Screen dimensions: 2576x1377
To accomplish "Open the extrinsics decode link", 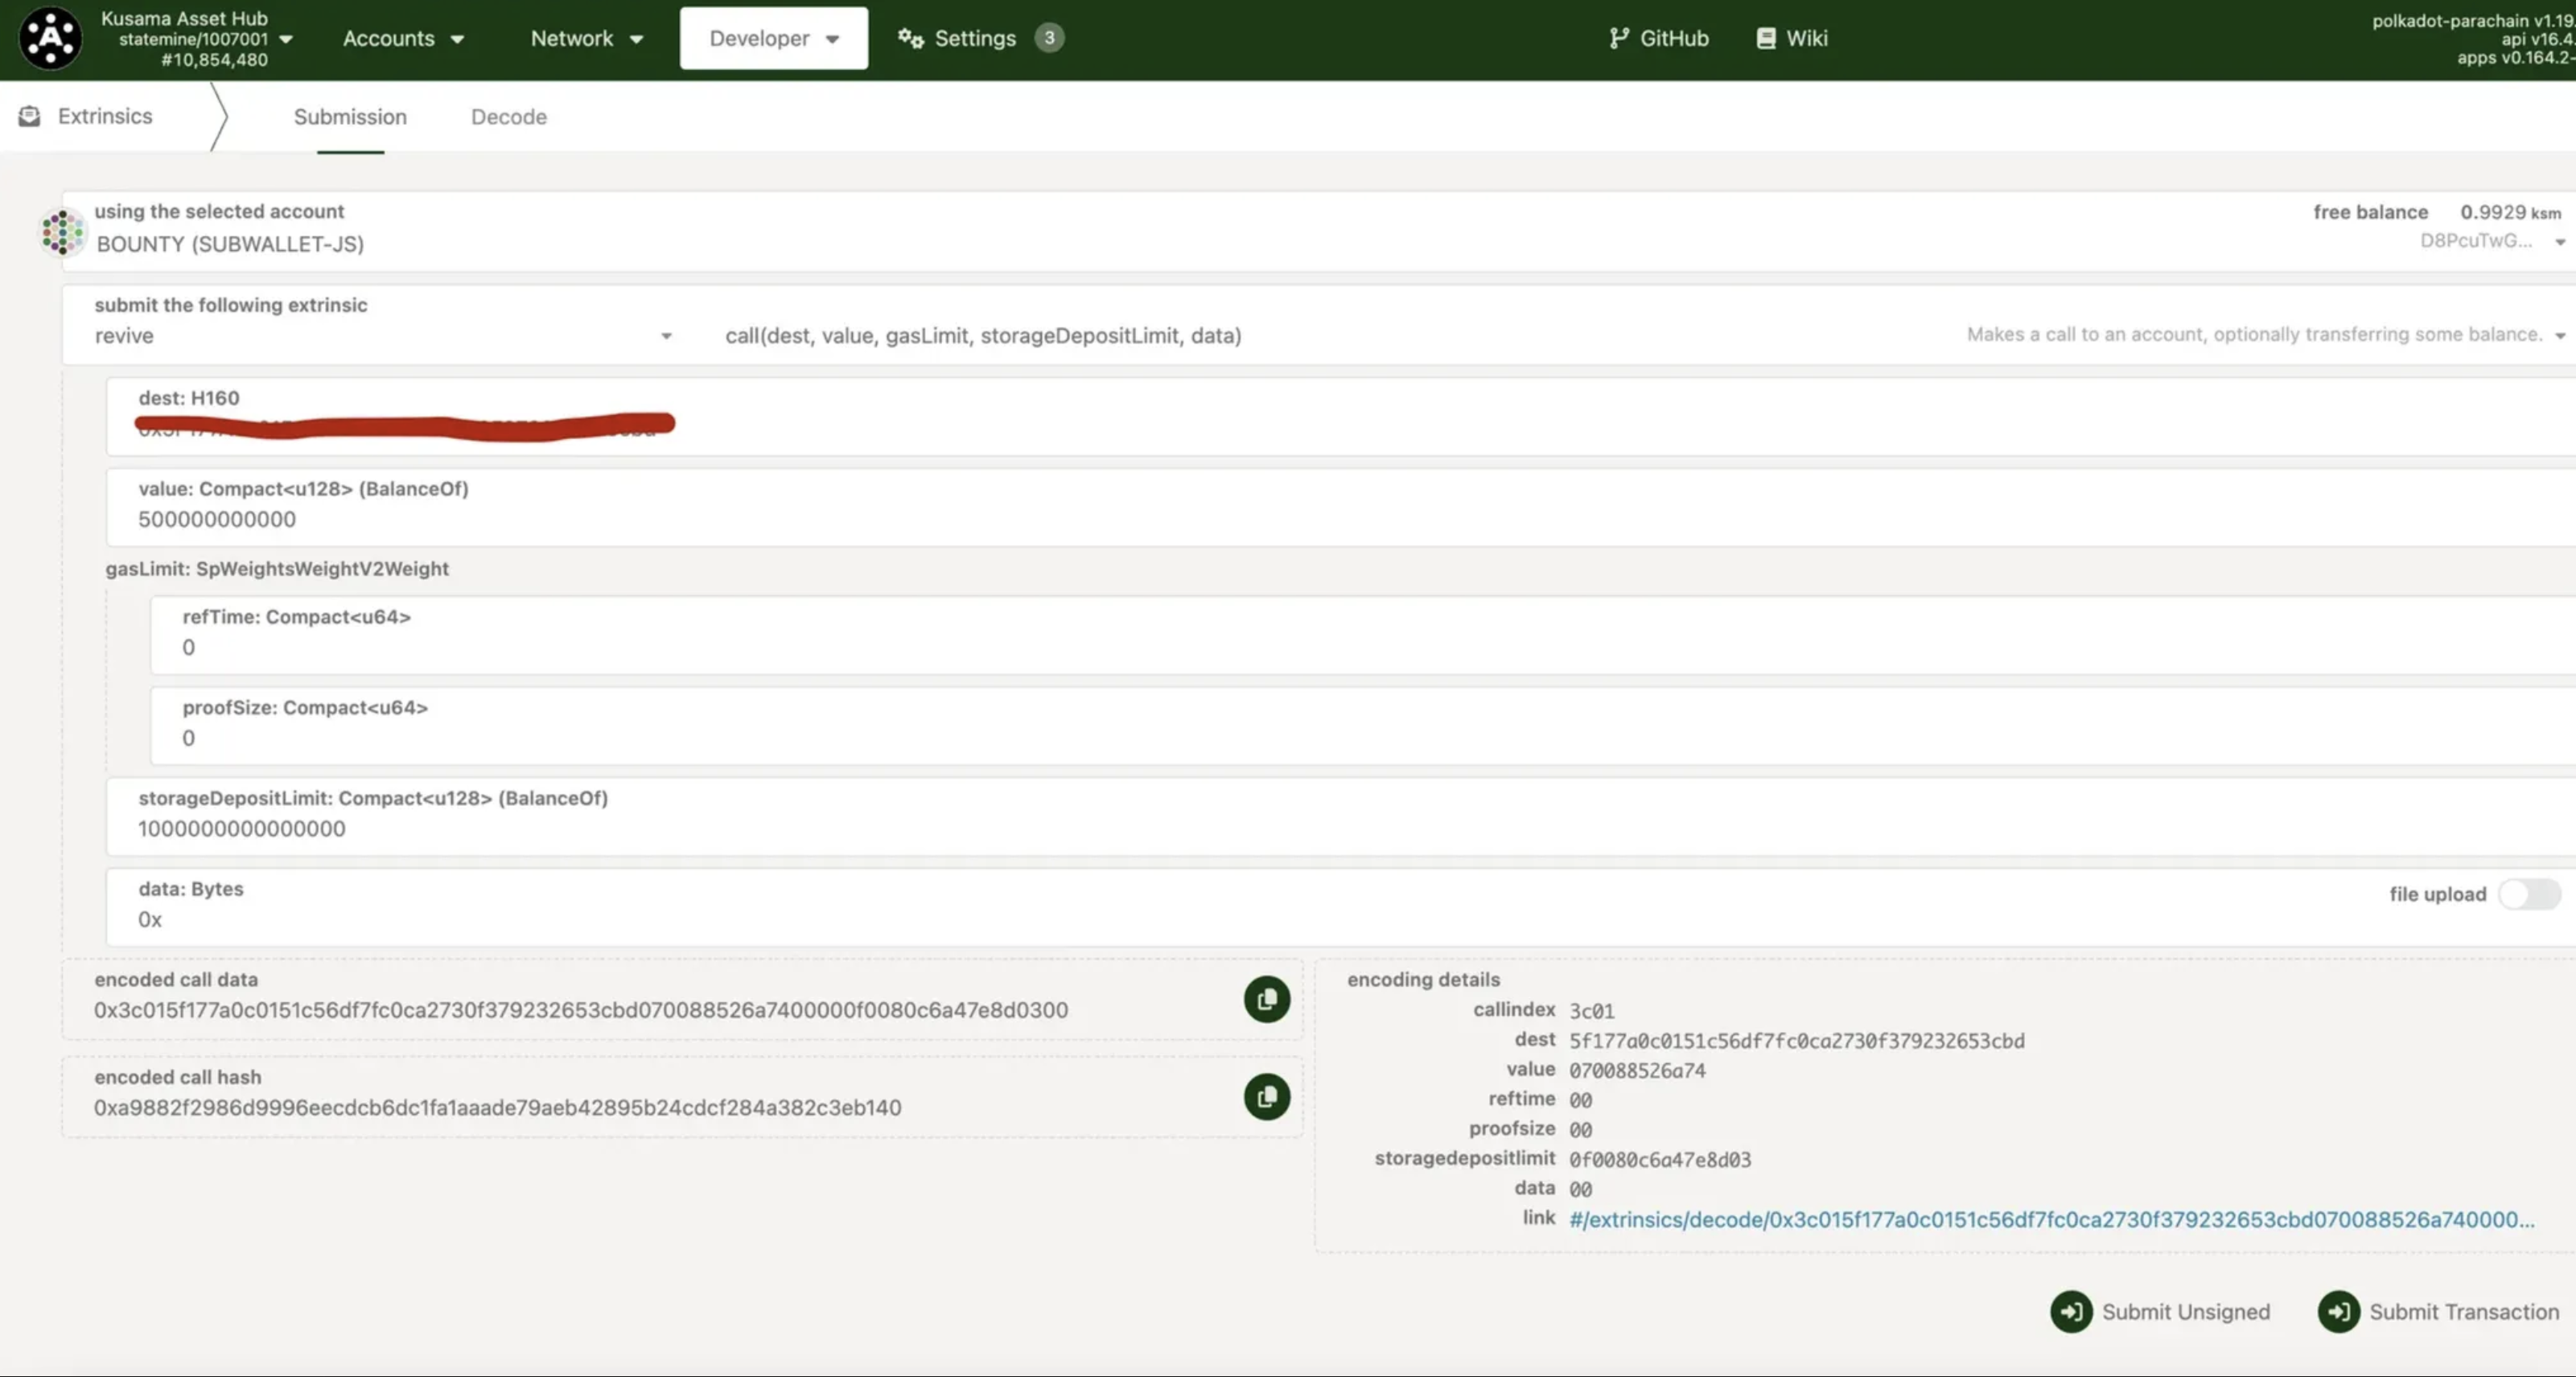I will point(2050,1219).
